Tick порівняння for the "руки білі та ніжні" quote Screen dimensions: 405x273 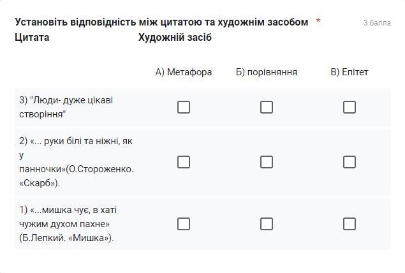267,162
